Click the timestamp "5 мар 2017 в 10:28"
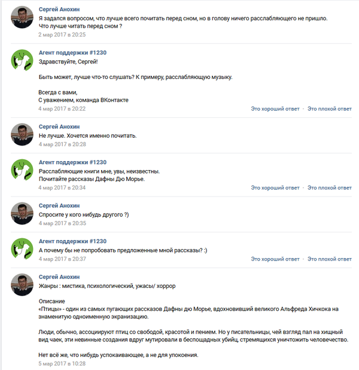The width and height of the screenshot is (359, 370). tap(62, 365)
